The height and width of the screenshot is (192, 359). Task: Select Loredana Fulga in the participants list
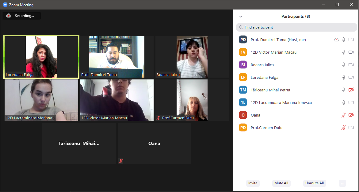coord(265,77)
